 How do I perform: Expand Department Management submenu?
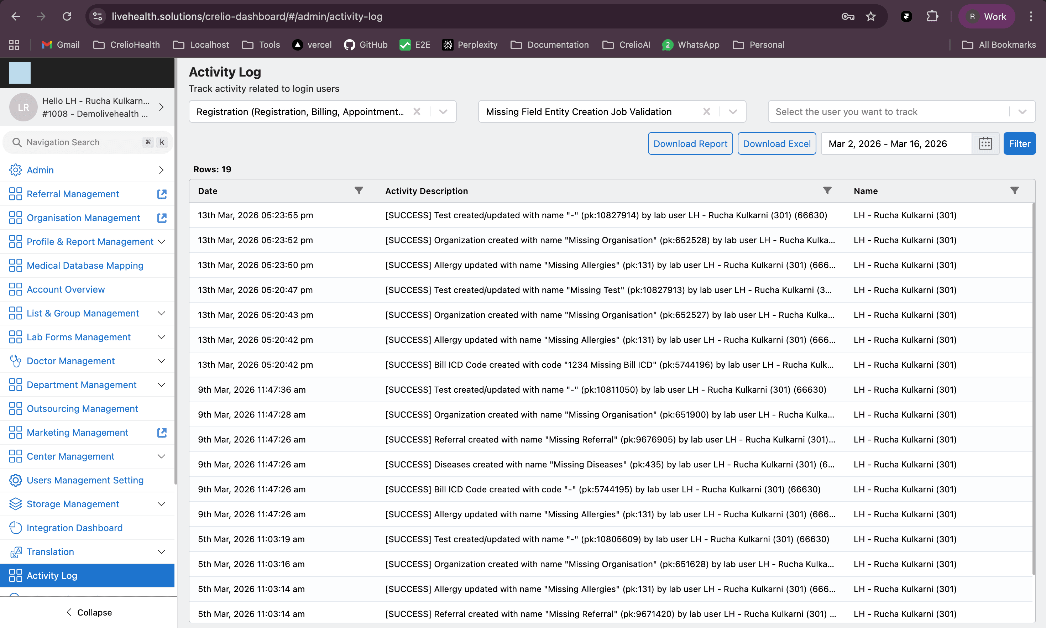pyautogui.click(x=161, y=384)
